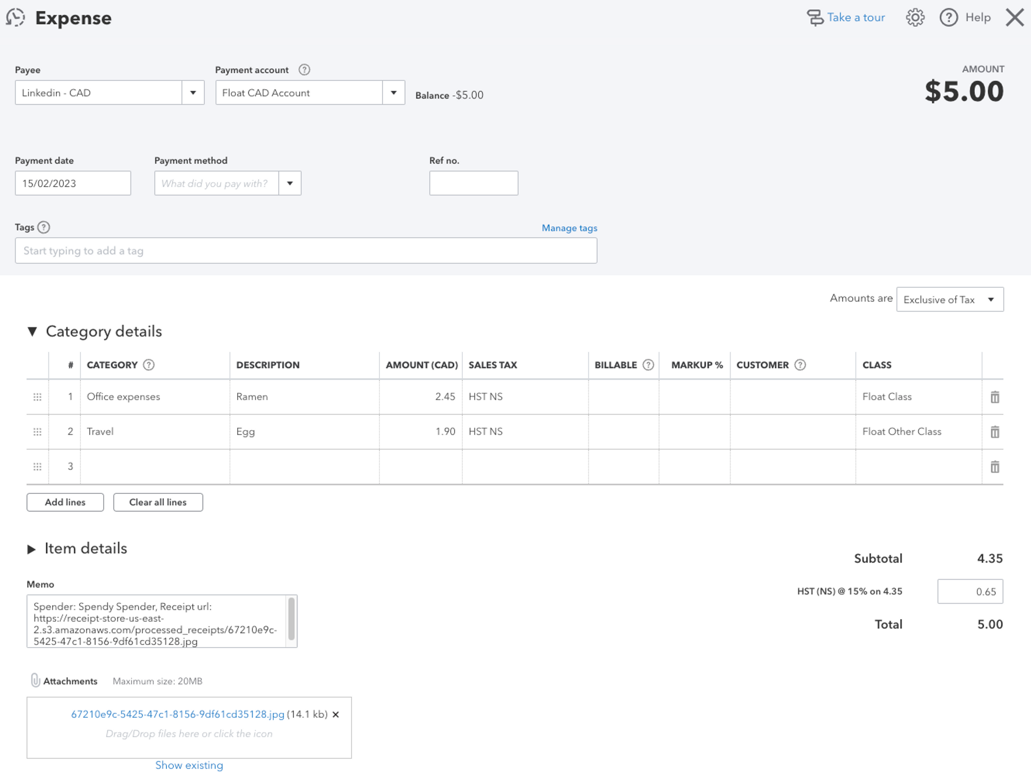Open the Payment account dropdown arrow
Image resolution: width=1031 pixels, height=777 pixels.
coord(393,93)
